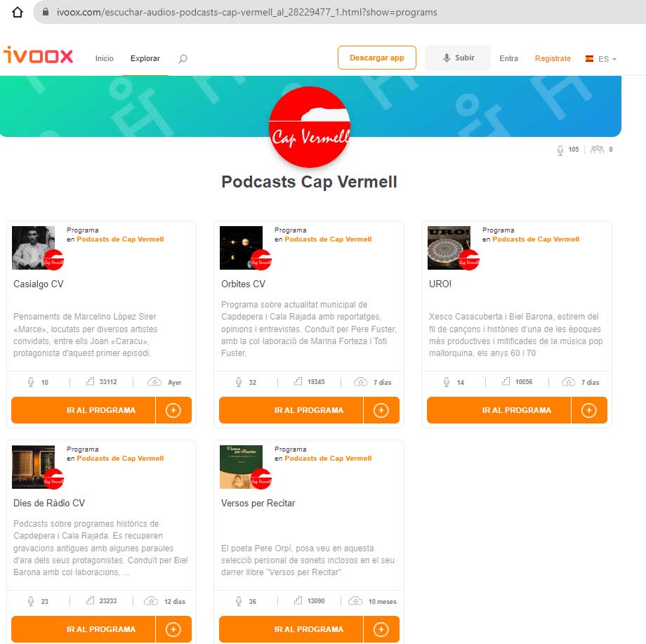This screenshot has height=644, width=646.
Task: Select the Explorar menu item
Action: (x=145, y=58)
